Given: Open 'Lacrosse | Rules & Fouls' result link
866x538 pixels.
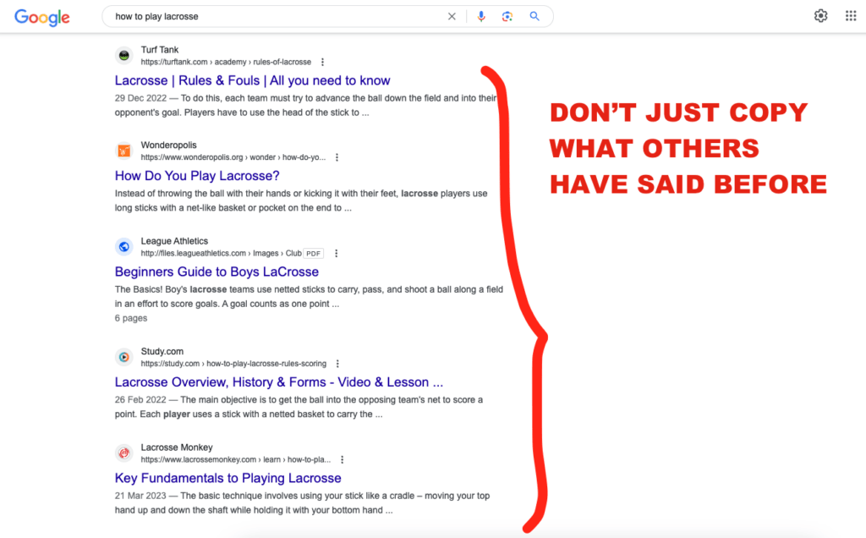Looking at the screenshot, I should [x=252, y=80].
